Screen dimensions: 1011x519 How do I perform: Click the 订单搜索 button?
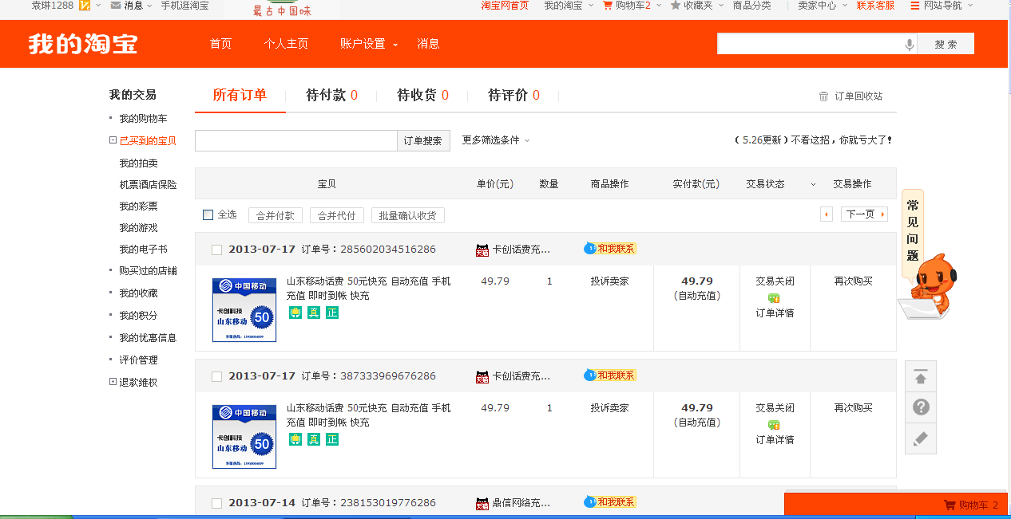(423, 141)
